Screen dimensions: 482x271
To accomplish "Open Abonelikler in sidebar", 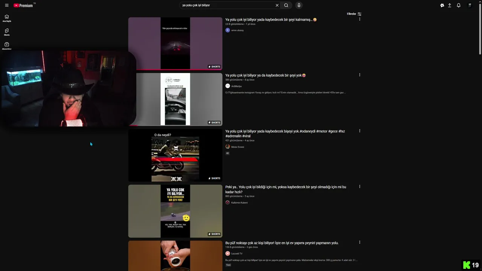I will (7, 46).
